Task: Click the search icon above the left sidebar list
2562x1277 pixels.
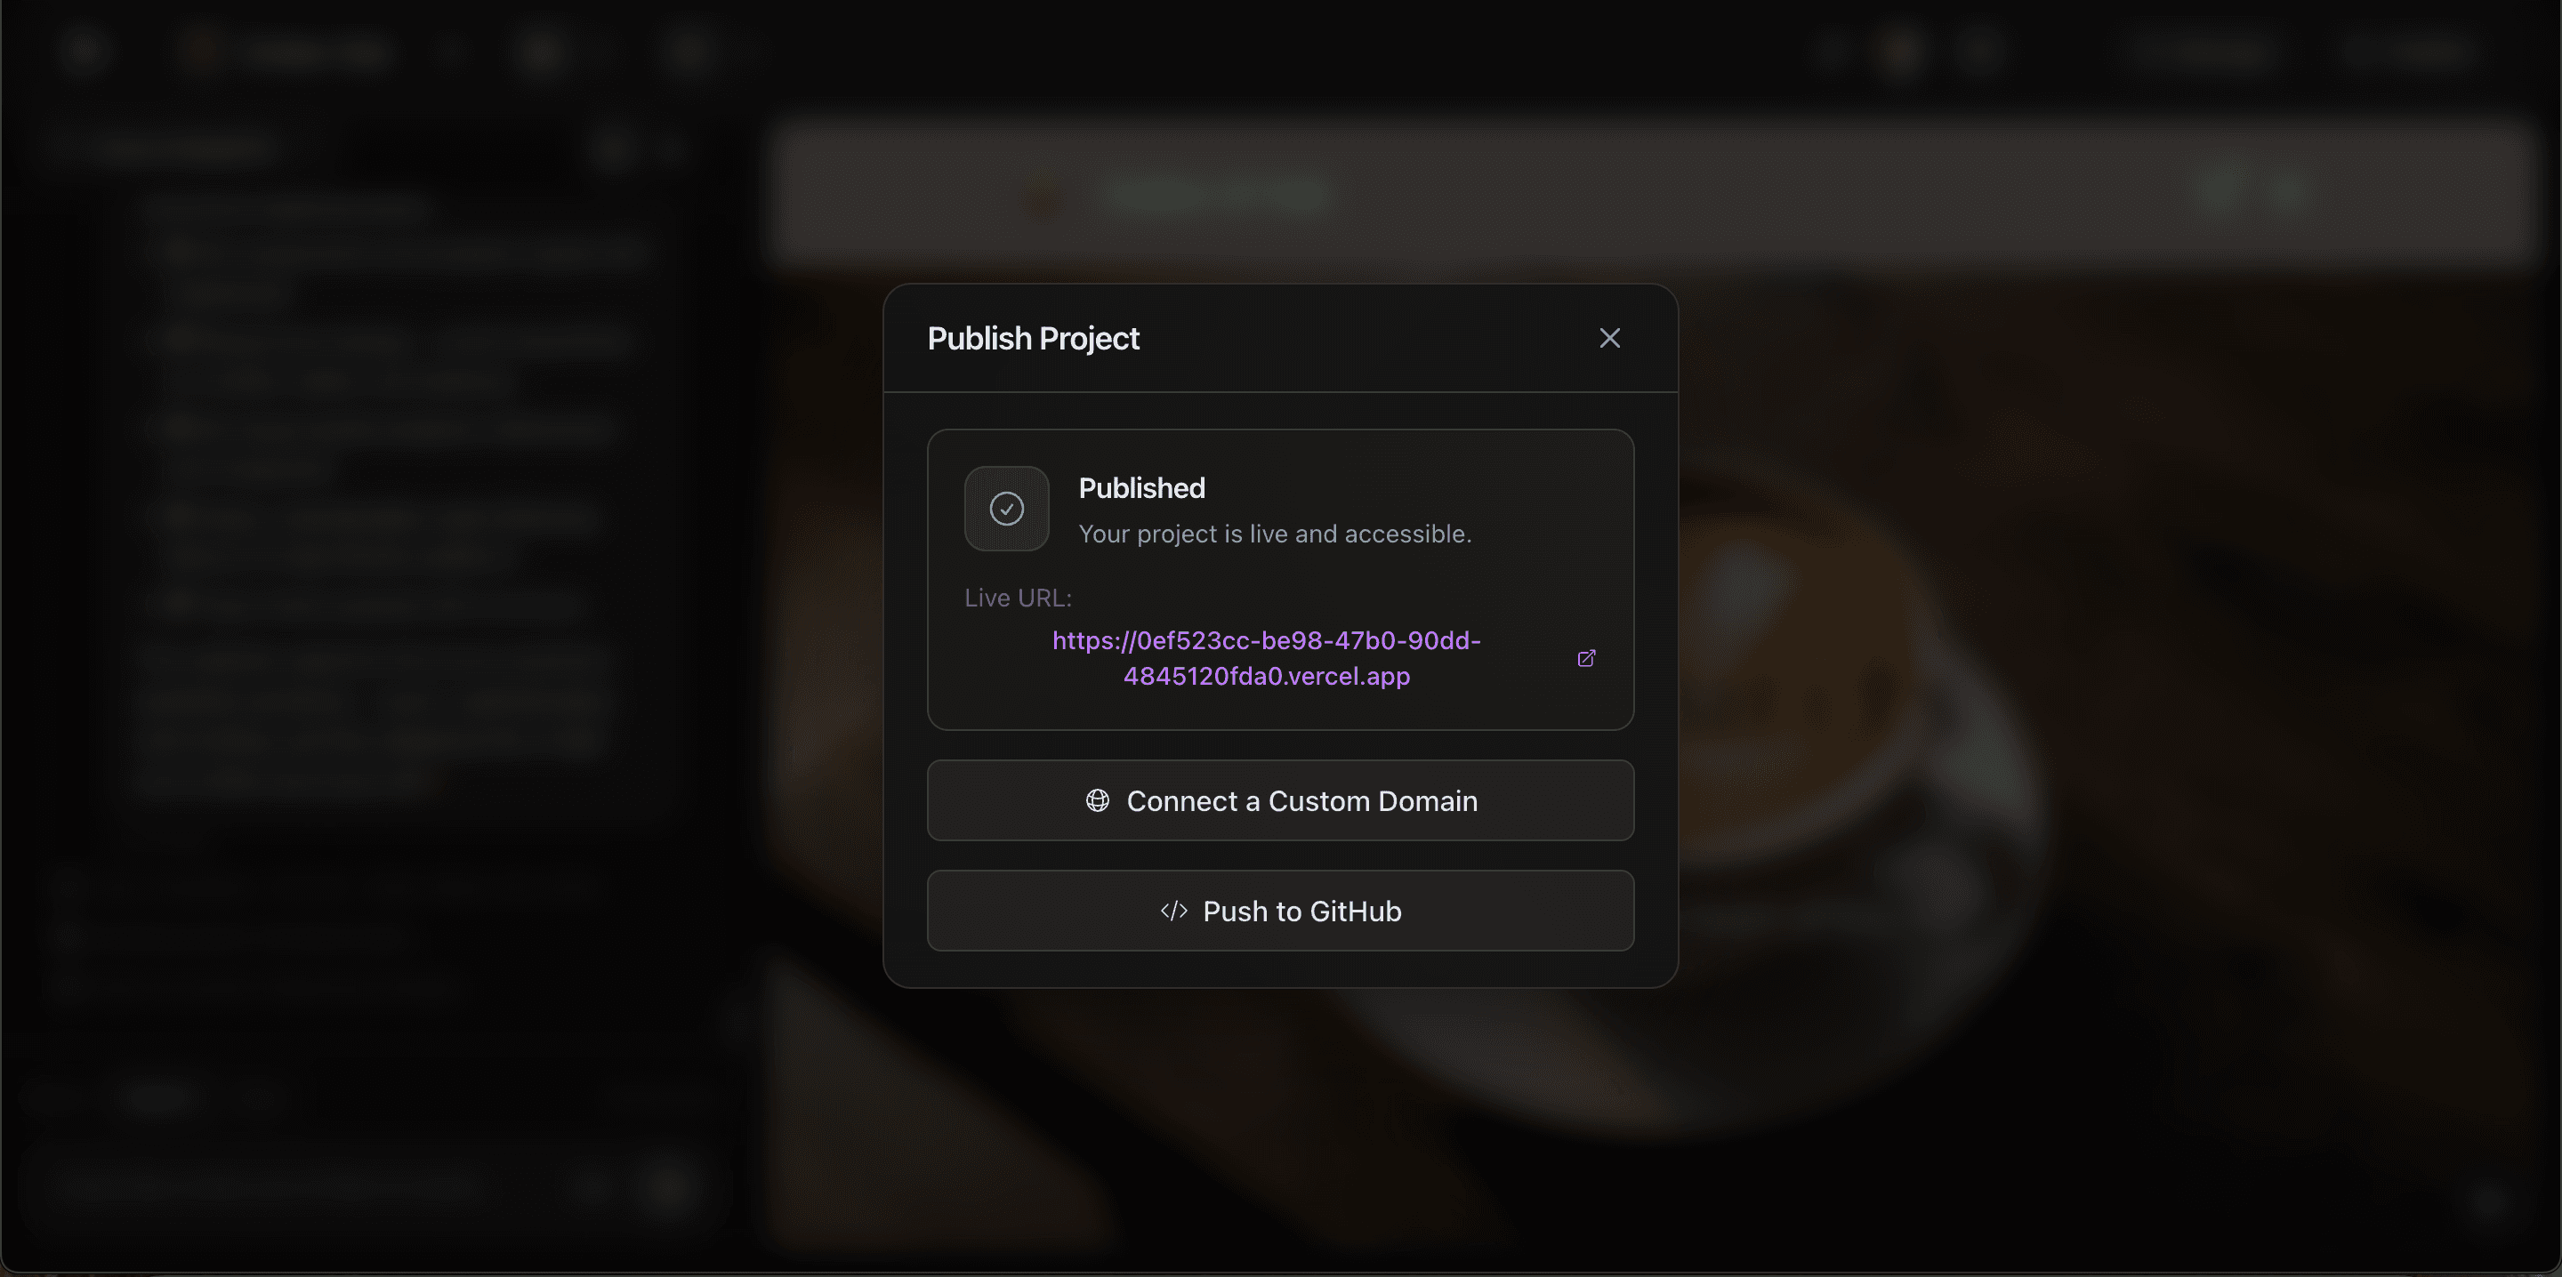Action: click(616, 148)
